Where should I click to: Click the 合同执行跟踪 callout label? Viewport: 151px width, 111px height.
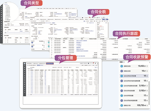point(126,34)
